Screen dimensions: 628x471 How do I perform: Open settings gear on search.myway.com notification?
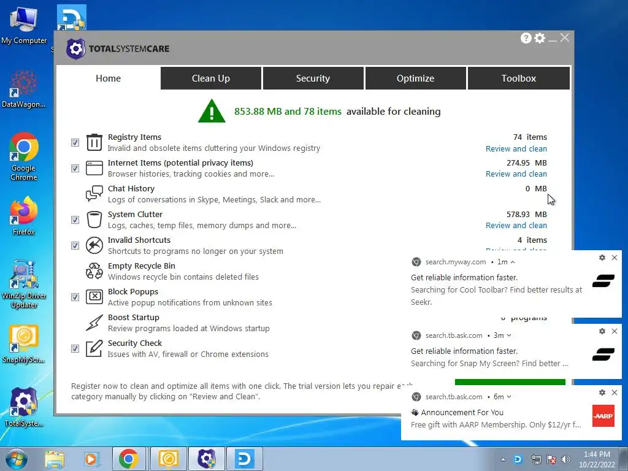tap(602, 258)
